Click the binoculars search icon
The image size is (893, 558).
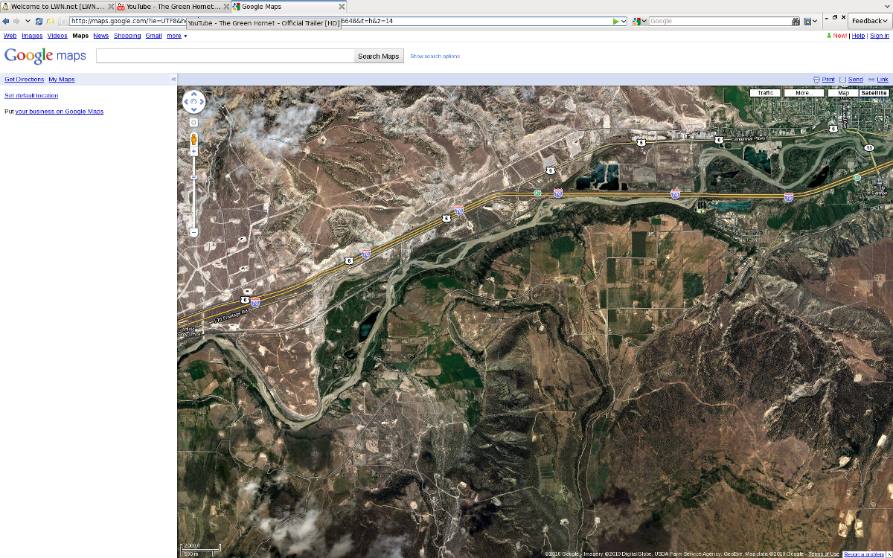click(796, 21)
